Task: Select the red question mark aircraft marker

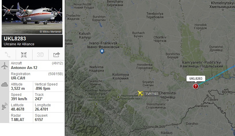Action: coord(195,86)
